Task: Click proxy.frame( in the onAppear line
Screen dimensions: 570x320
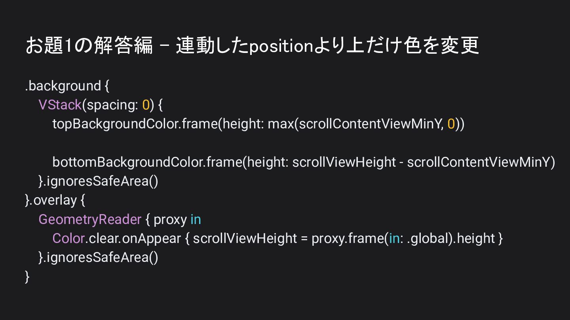Action: click(x=348, y=238)
